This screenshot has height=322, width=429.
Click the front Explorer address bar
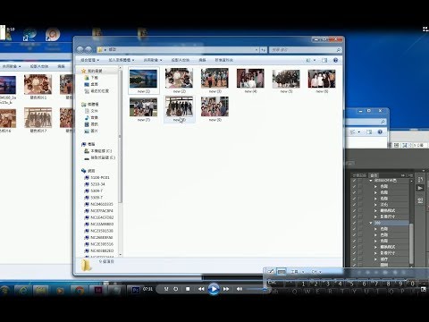click(178, 50)
